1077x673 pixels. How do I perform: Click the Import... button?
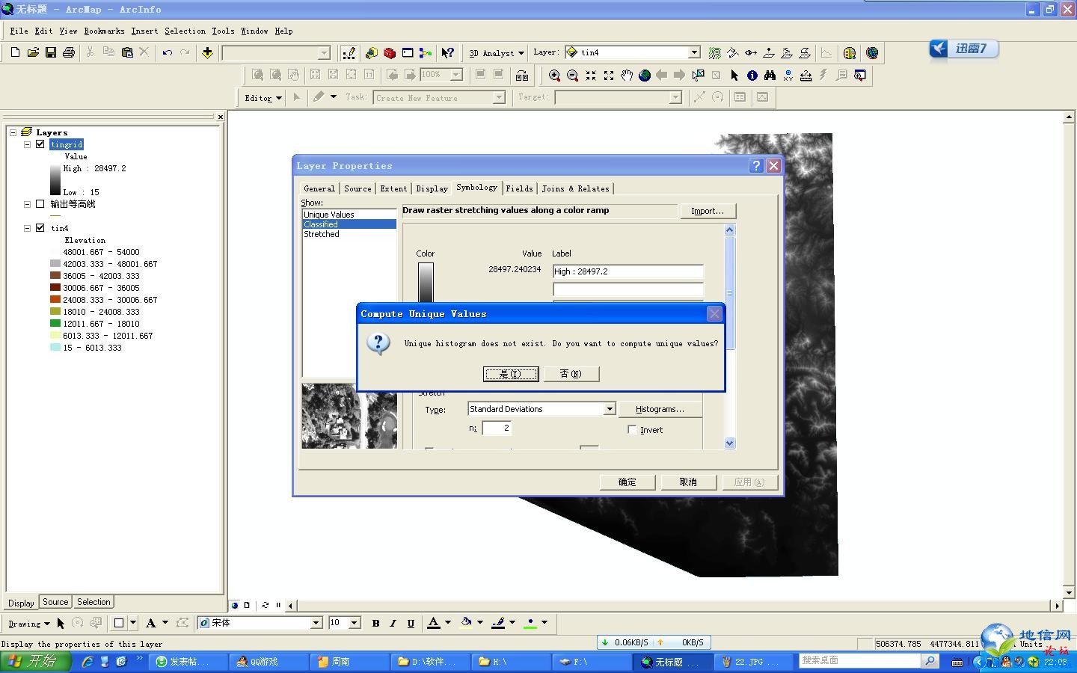pyautogui.click(x=708, y=211)
